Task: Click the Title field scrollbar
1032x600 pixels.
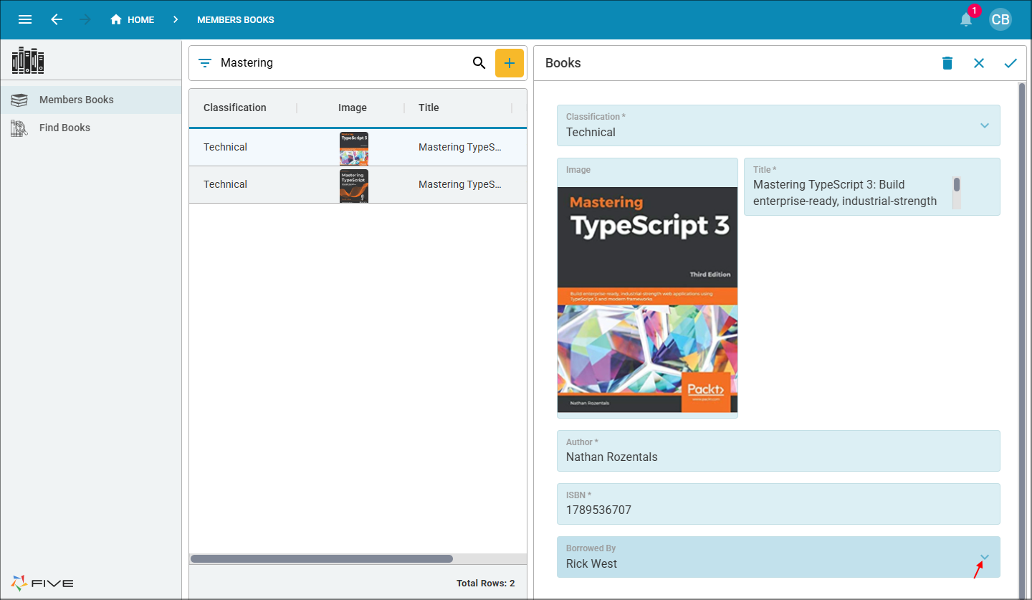Action: coord(957,193)
